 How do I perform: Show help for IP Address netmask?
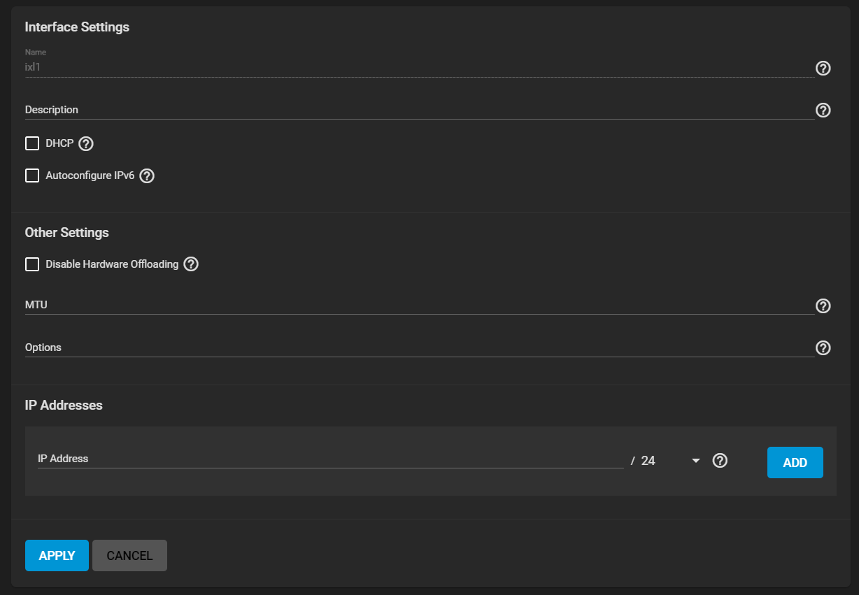click(x=720, y=461)
